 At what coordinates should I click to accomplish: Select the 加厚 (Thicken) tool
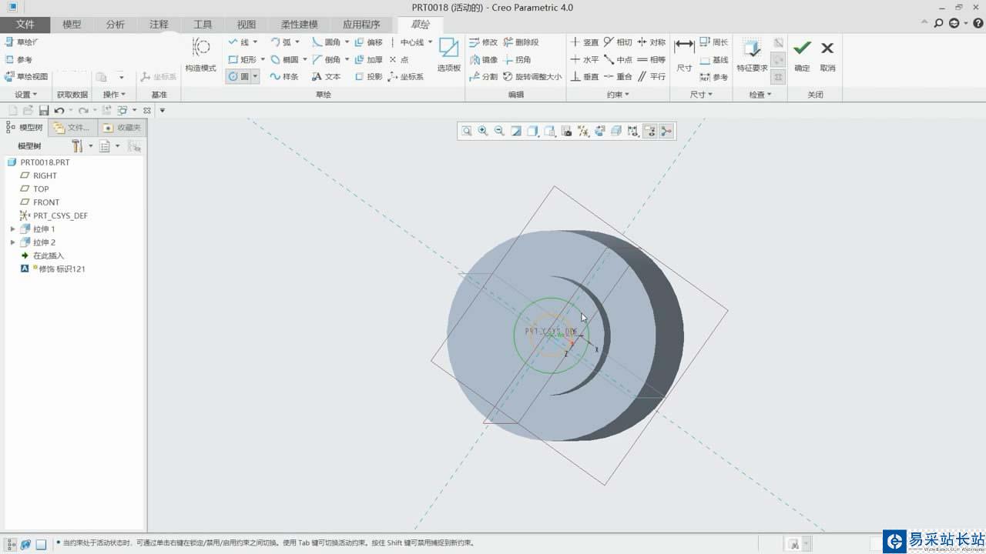368,59
